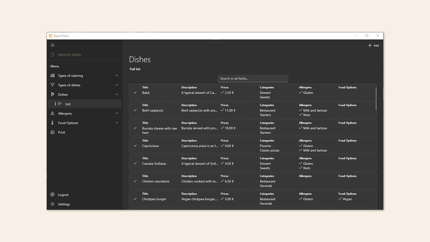Click the Allergens warning triangle icon
Screen dimensions: 430x242
click(53, 113)
